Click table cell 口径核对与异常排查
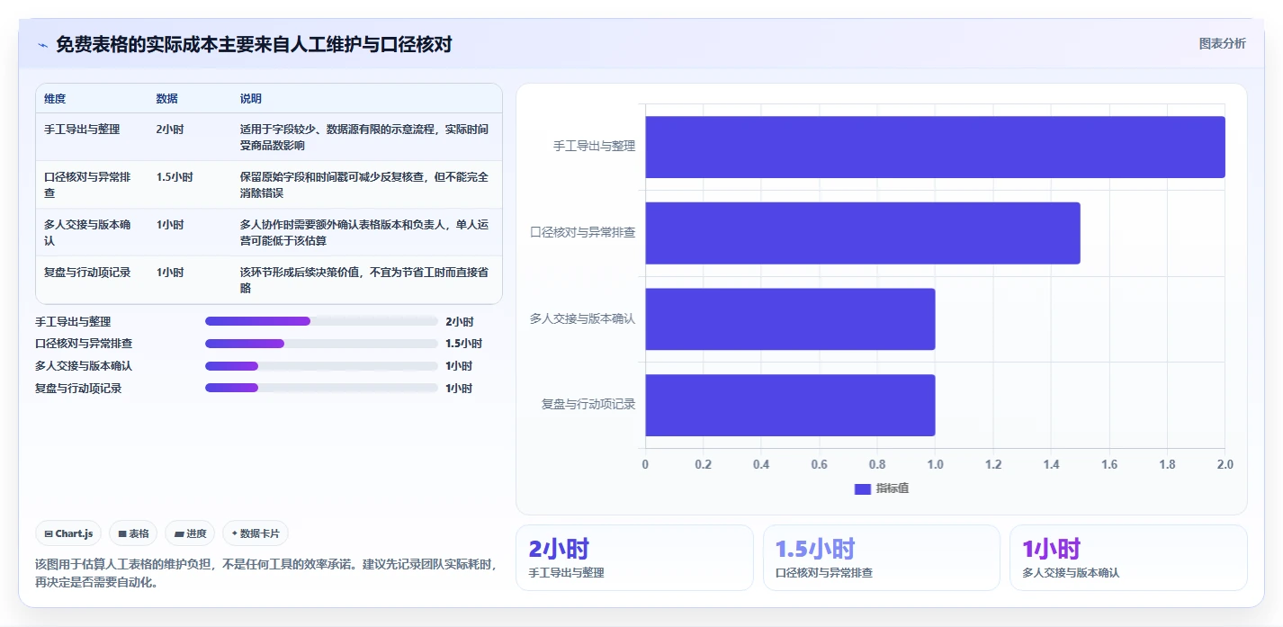 click(x=87, y=185)
